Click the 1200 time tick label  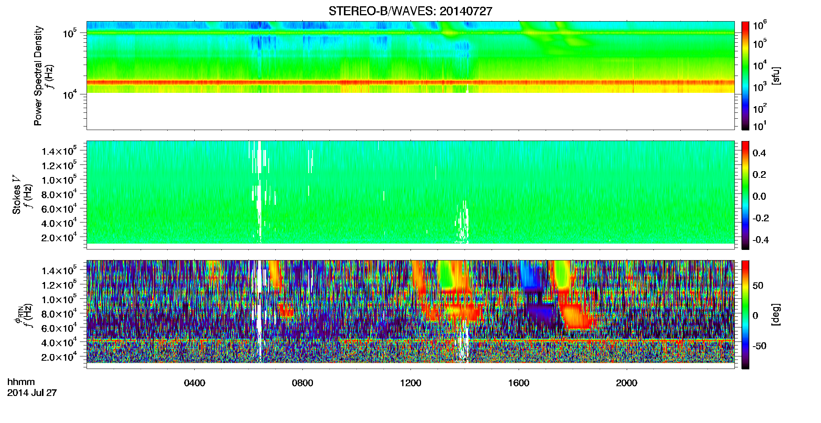tap(410, 383)
